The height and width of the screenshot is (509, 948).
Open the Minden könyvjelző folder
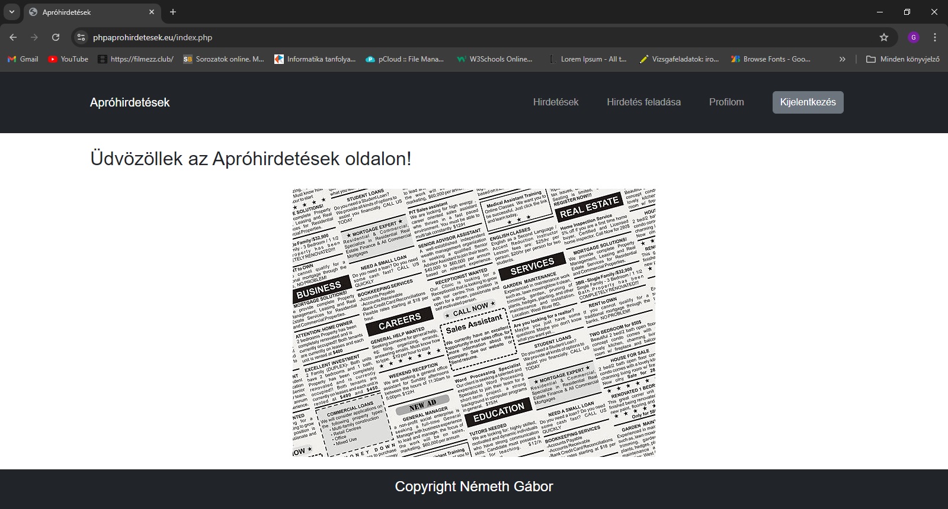(903, 59)
